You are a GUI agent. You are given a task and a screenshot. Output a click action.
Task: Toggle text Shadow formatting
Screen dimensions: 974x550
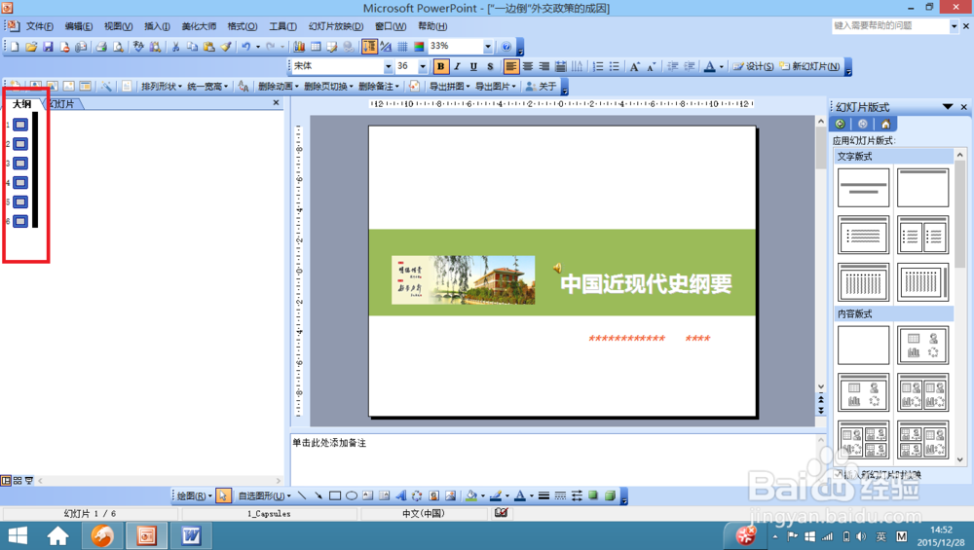point(490,66)
